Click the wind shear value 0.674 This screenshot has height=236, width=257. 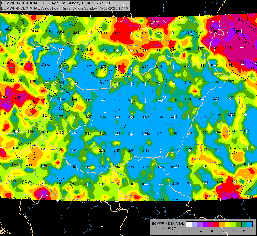(x=131, y=201)
